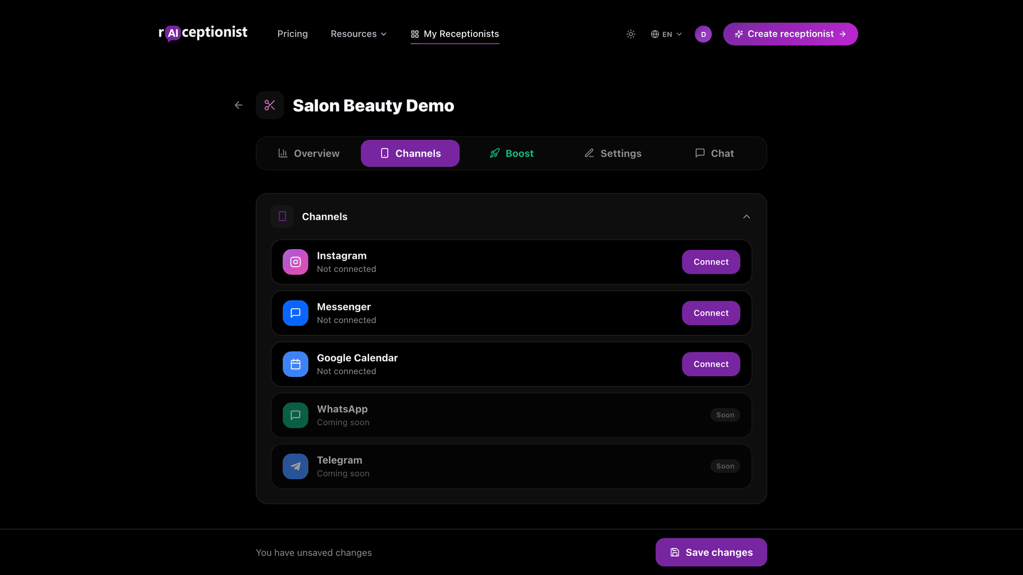Open the EN language dropdown
The height and width of the screenshot is (575, 1023).
(666, 34)
